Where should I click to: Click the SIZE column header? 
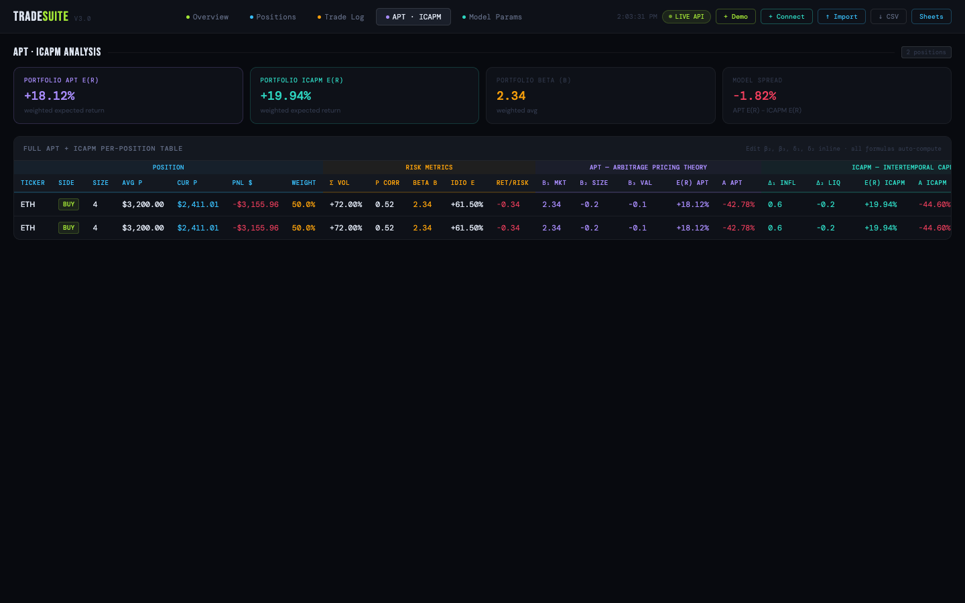point(101,183)
